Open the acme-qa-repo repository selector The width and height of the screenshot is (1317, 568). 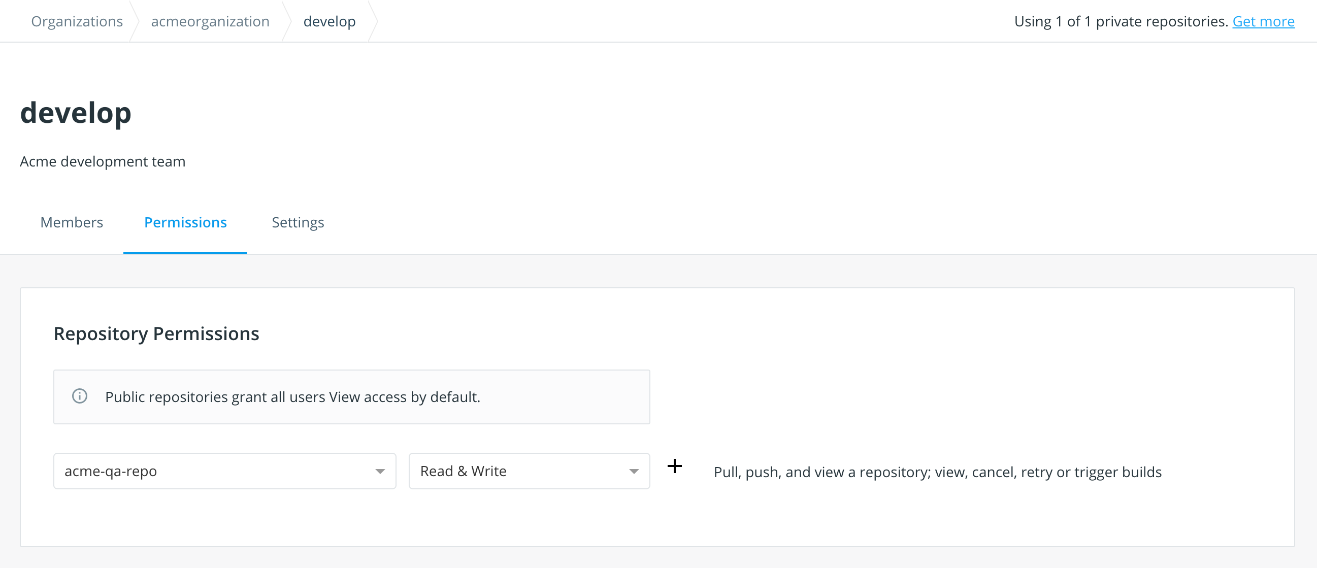[224, 471]
